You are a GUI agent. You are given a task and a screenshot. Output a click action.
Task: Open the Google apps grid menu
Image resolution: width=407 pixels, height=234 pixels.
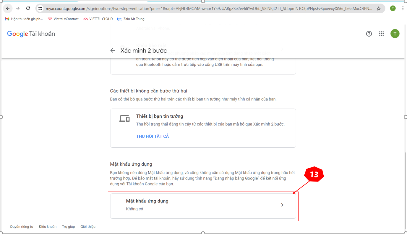pos(381,34)
